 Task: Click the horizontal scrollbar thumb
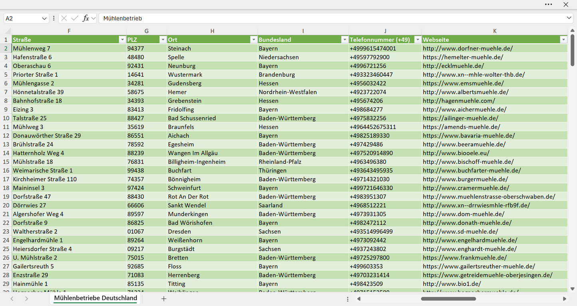pyautogui.click(x=448, y=298)
